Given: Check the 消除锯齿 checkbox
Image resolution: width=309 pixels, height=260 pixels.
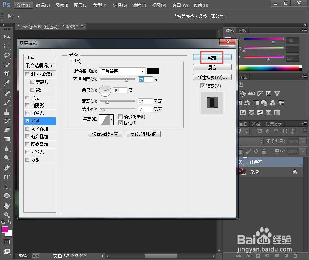Looking at the screenshot, I should pos(120,117).
